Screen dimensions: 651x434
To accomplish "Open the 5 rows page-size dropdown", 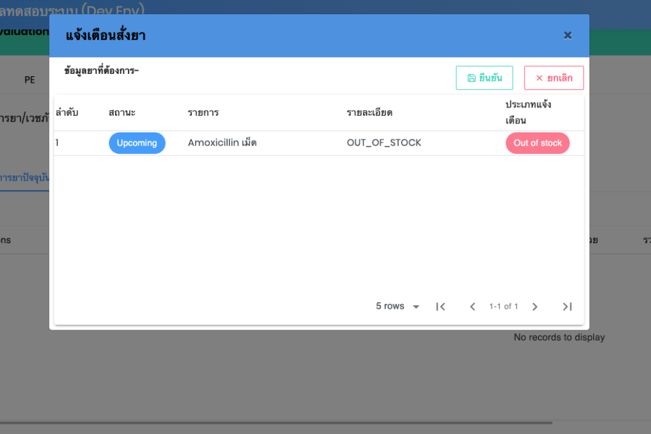I will pyautogui.click(x=397, y=307).
